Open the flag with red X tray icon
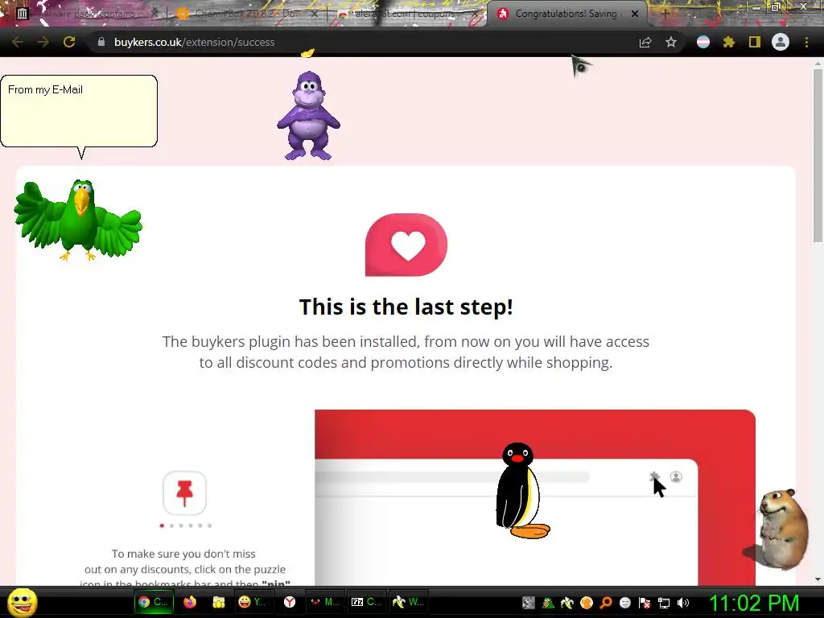The image size is (824, 618). 645,603
